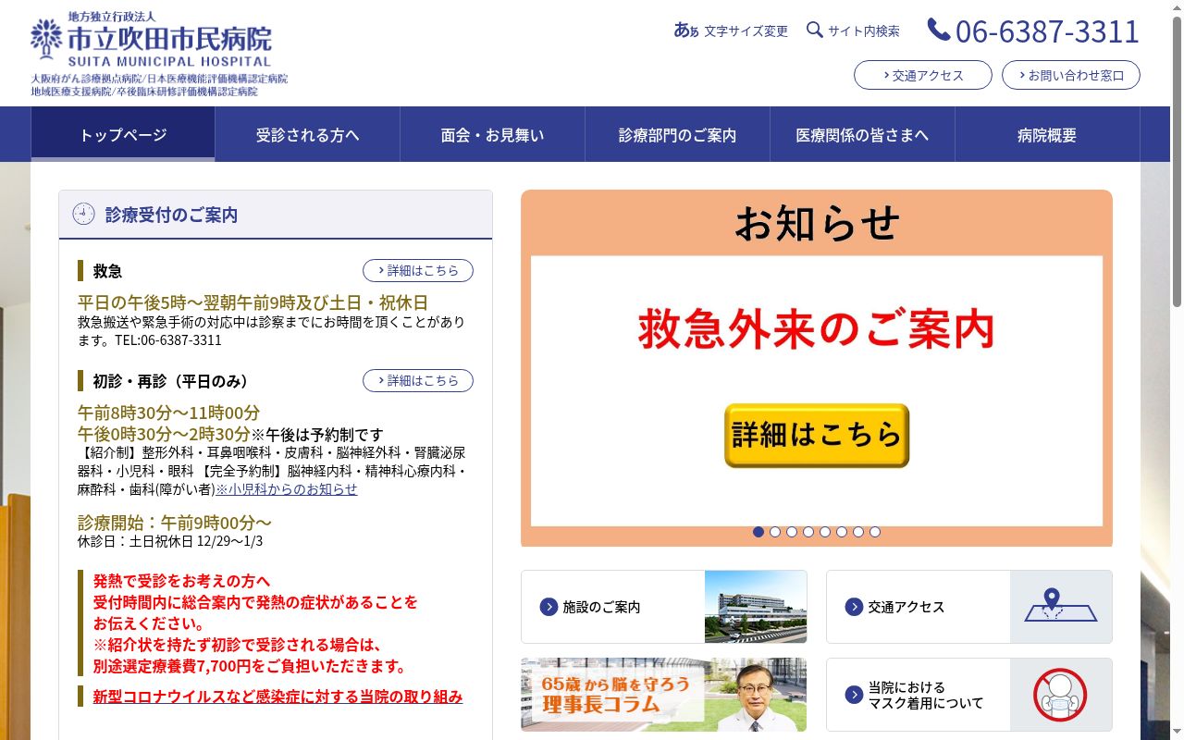Click the 交通アクセス header button

point(923,75)
